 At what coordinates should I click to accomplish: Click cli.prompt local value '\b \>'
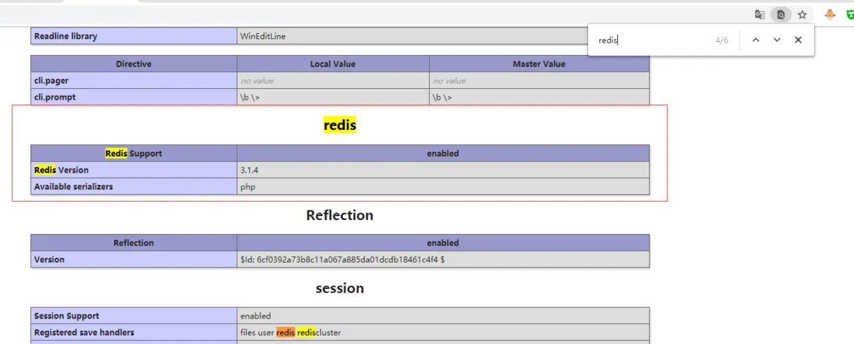click(250, 98)
